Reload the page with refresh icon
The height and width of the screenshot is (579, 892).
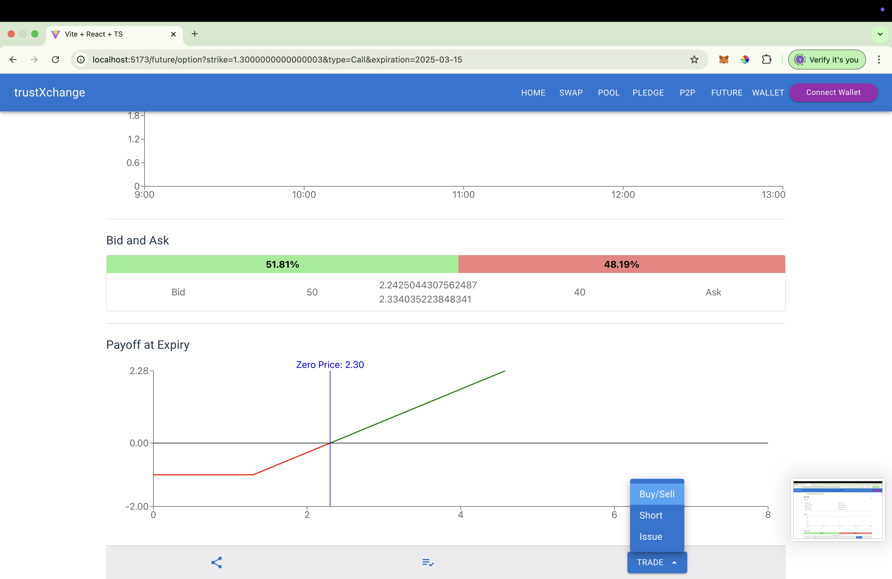[x=55, y=60]
